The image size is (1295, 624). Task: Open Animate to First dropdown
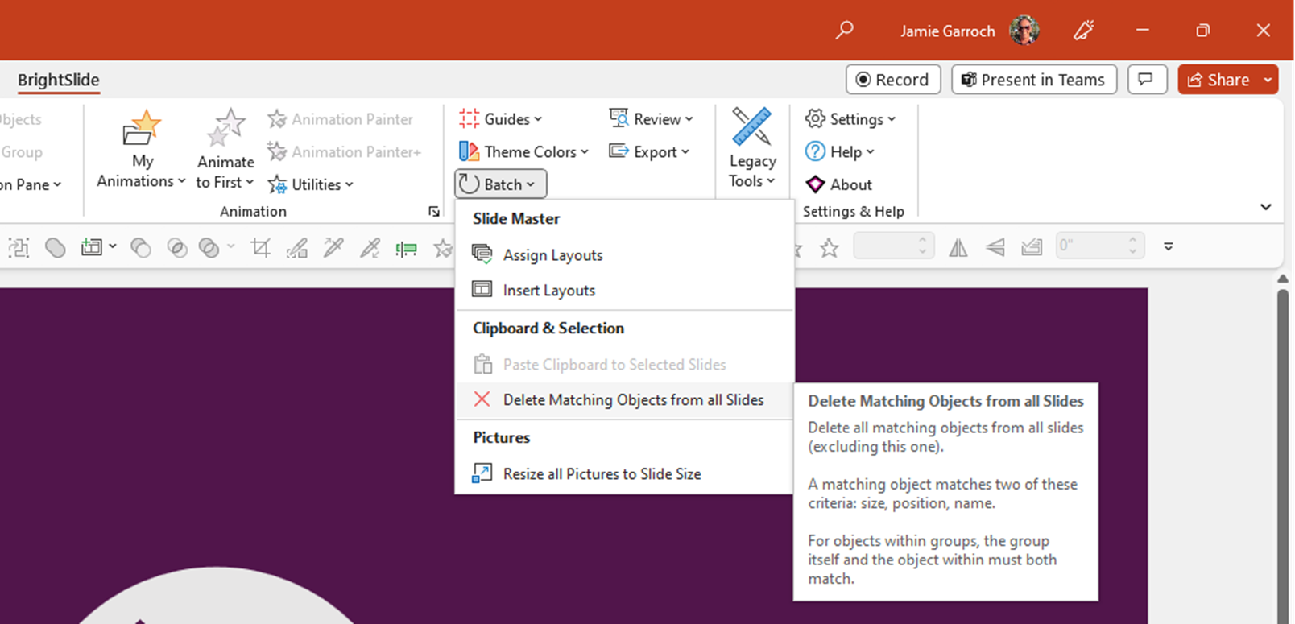tap(225, 150)
